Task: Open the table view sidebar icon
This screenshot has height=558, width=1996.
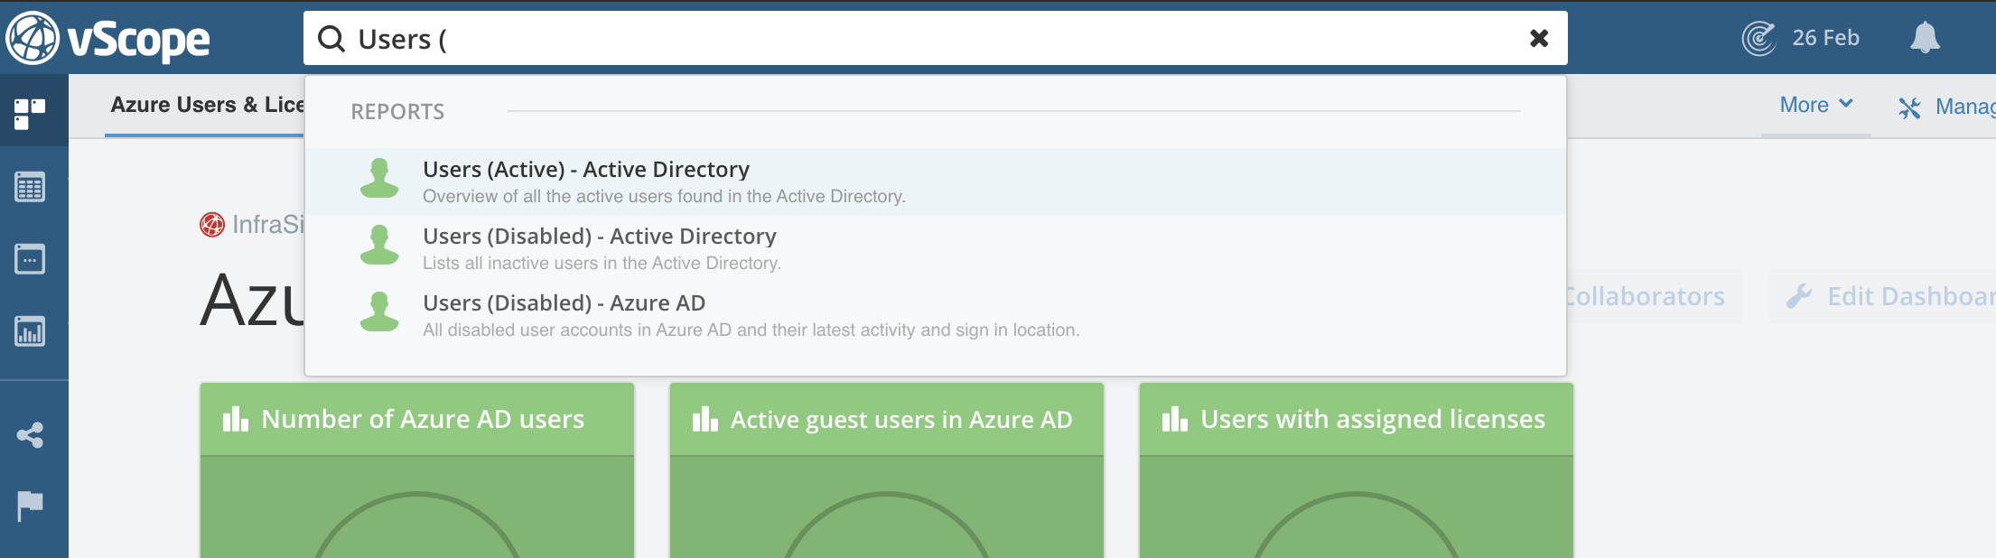Action: click(30, 187)
